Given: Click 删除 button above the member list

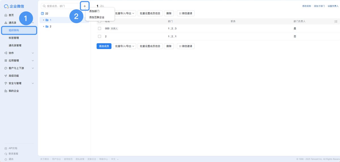Looking at the screenshot, I should coord(169,13).
